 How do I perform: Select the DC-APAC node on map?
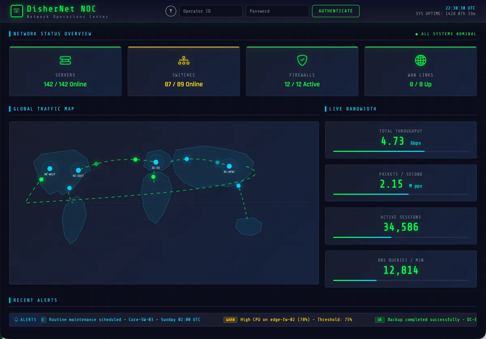coord(229,166)
